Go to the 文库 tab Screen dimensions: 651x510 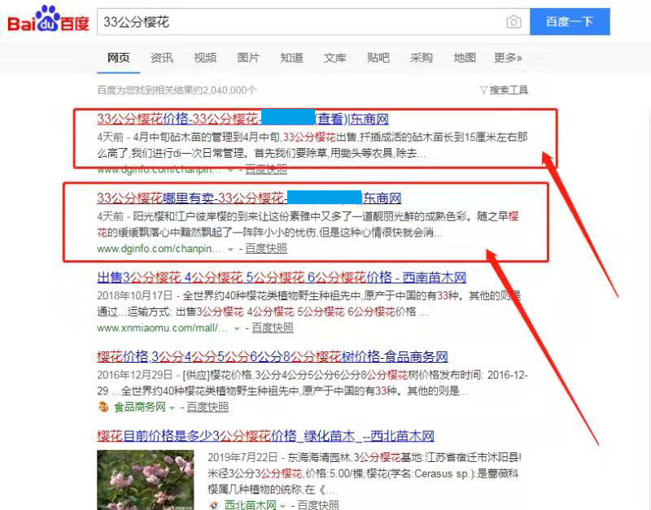pos(334,58)
